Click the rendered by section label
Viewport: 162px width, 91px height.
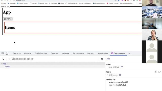111,79
